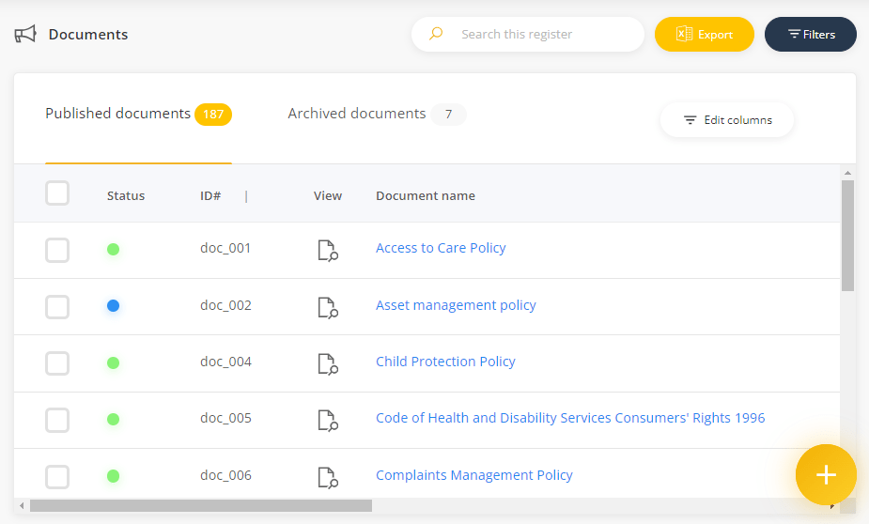This screenshot has width=869, height=524.
Task: Tick the checkbox for doc_004
Action: 57,363
